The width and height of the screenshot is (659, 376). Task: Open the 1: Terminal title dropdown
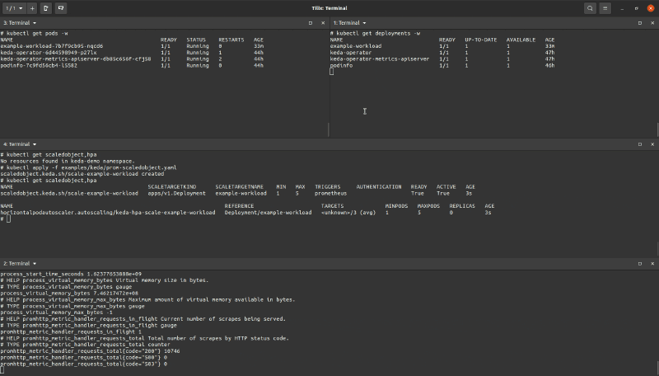349,23
